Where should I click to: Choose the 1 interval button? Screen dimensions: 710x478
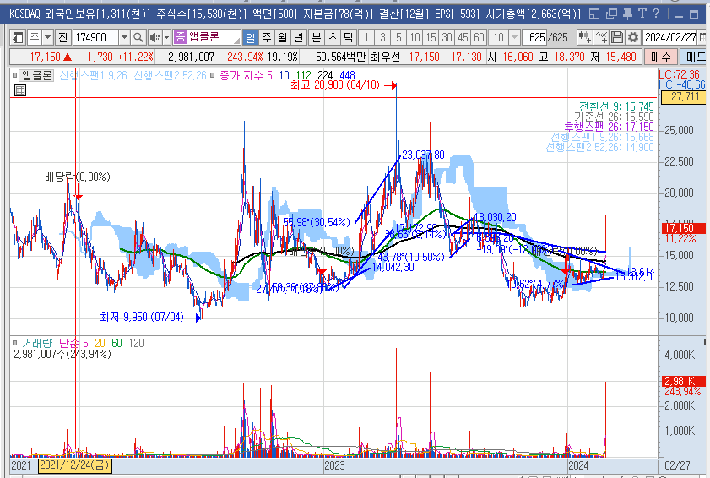tap(366, 37)
